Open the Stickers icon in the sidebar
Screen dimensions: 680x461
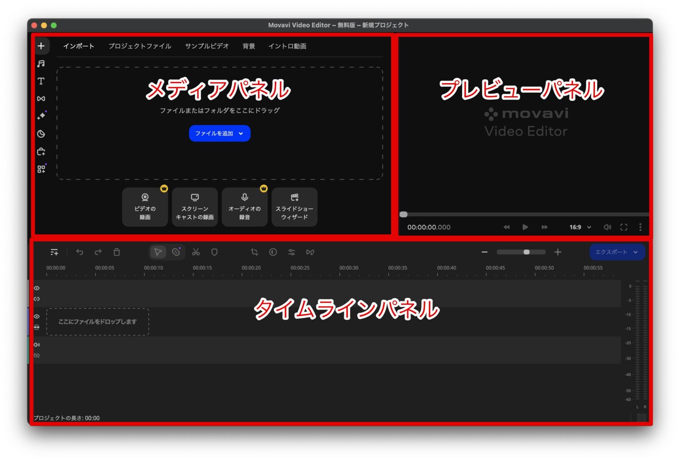pyautogui.click(x=41, y=152)
